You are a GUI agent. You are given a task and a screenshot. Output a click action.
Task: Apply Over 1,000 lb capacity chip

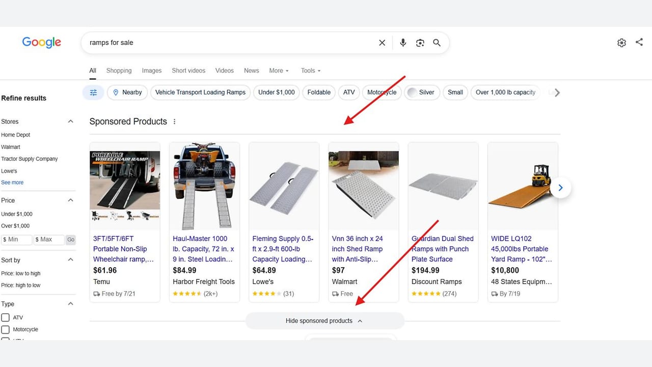[505, 92]
